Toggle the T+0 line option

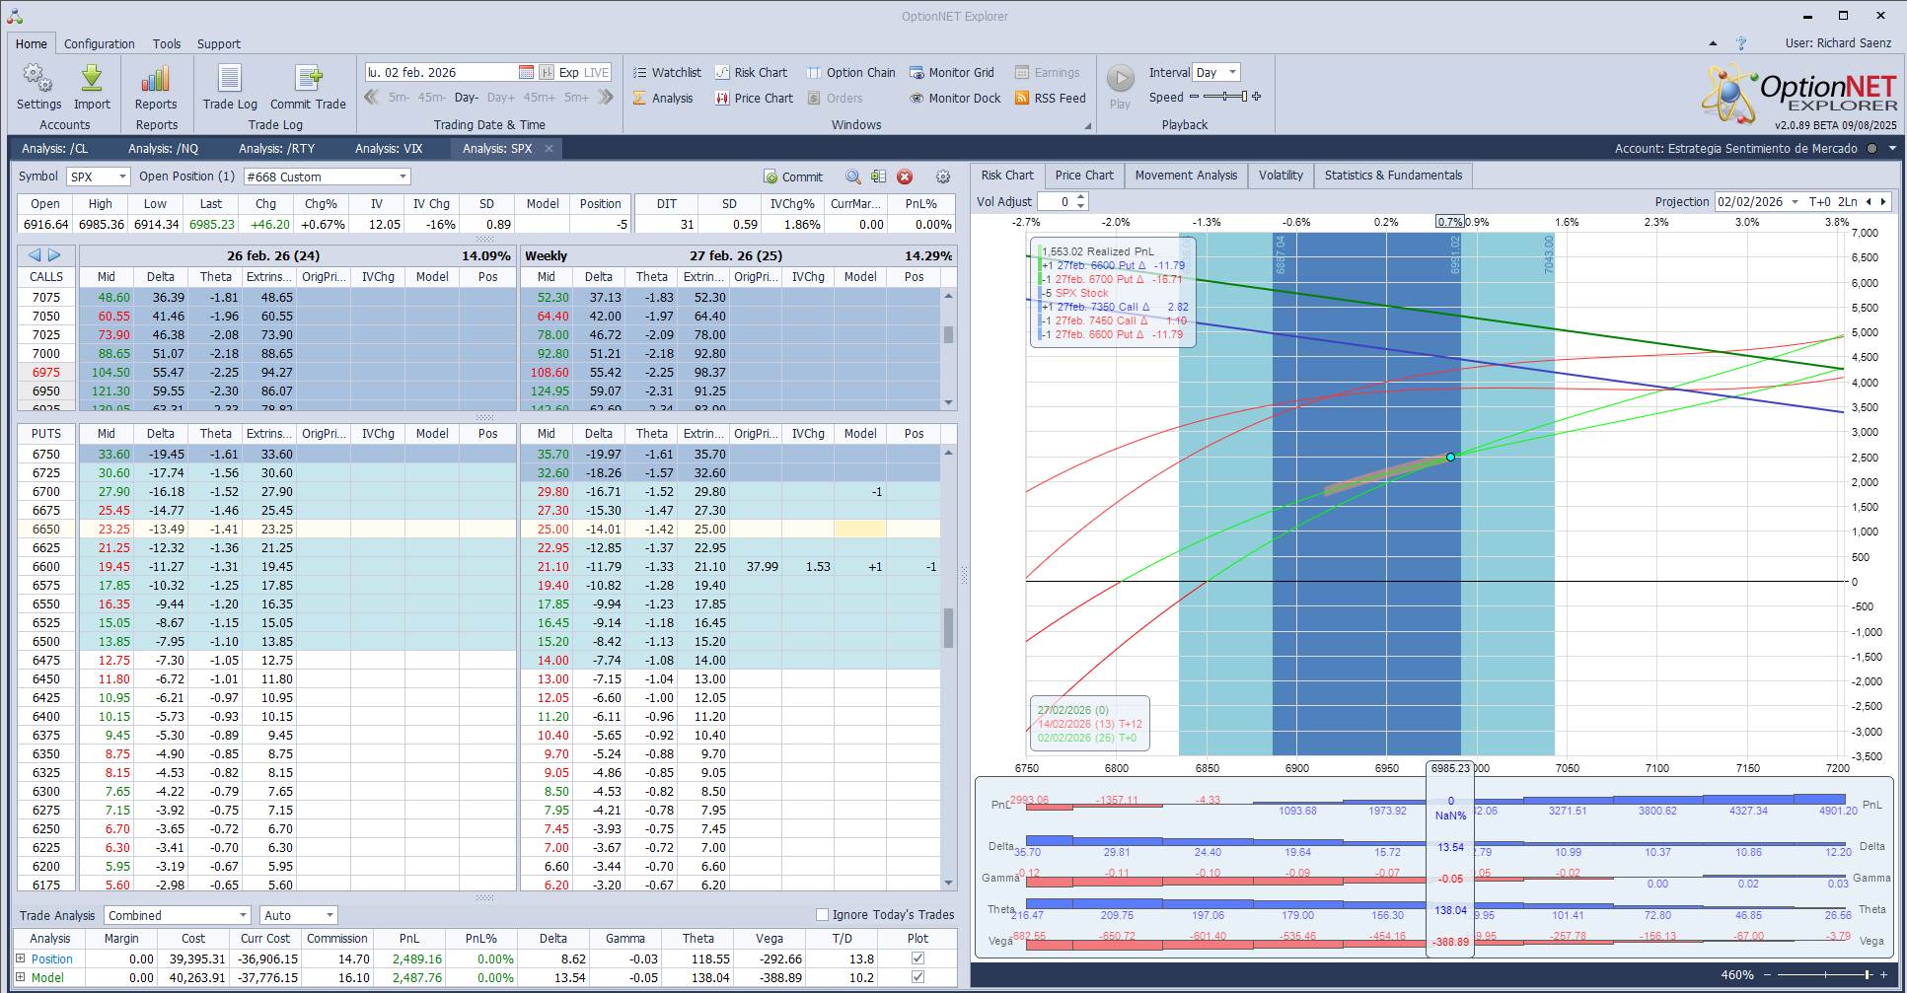(1819, 201)
